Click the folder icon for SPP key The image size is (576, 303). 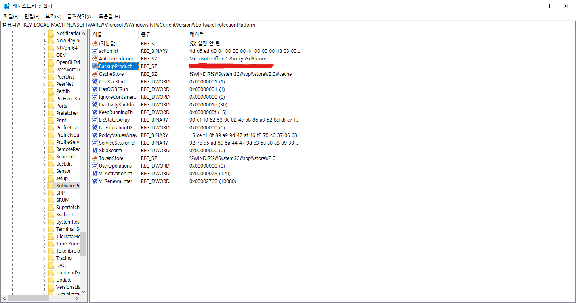click(x=51, y=193)
